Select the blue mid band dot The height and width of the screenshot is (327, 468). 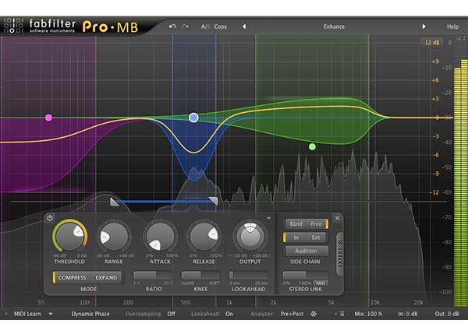193,118
